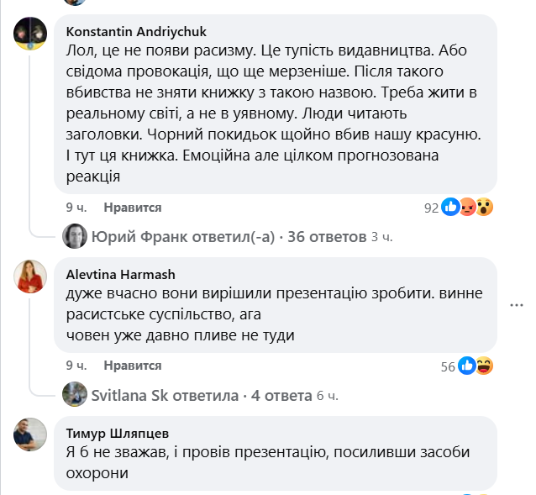The width and height of the screenshot is (536, 495).
Task: Click Alevtina Harmash's avatar
Action: [29, 276]
